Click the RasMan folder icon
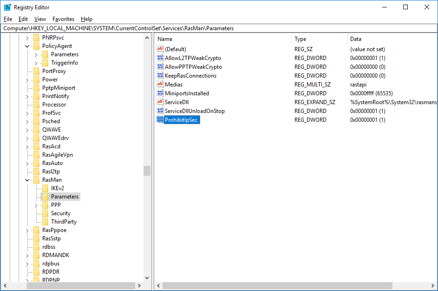Image resolution: width=438 pixels, height=291 pixels. click(36, 180)
